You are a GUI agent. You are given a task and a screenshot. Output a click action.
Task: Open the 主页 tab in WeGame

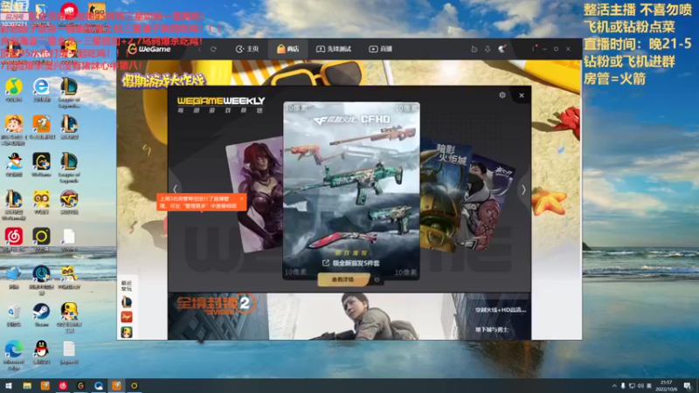pos(247,49)
